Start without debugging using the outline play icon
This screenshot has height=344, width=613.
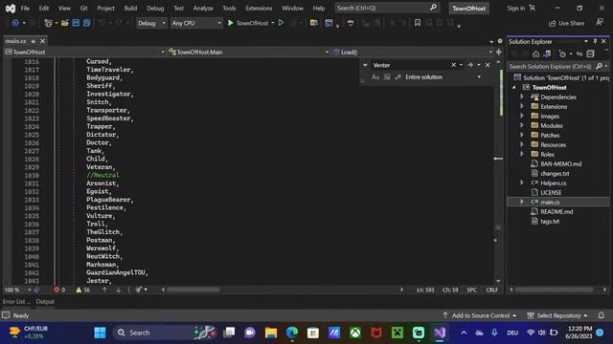point(281,23)
